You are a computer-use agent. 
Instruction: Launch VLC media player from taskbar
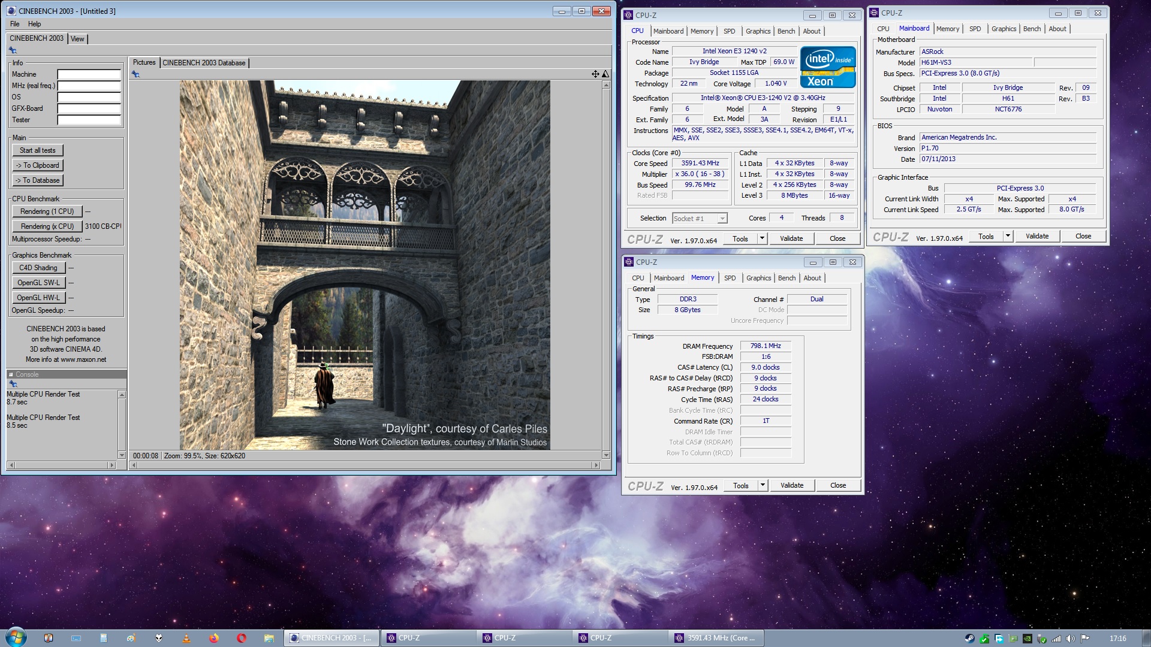pos(186,638)
